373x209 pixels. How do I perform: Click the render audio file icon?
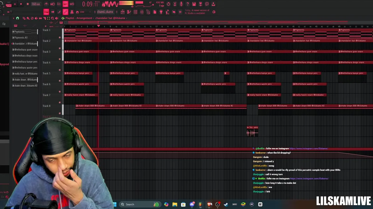[200, 4]
